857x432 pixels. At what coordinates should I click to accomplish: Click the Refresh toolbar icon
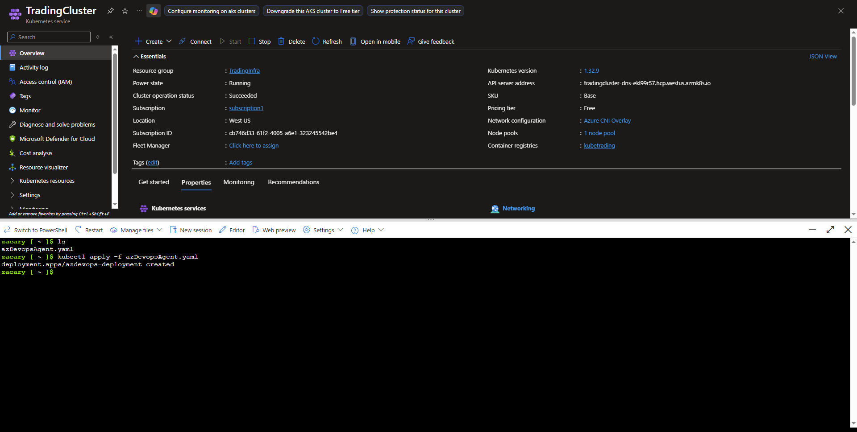(316, 41)
